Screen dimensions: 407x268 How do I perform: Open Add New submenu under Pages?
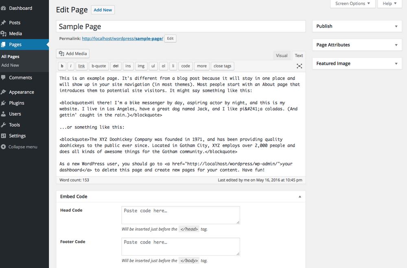[10, 65]
